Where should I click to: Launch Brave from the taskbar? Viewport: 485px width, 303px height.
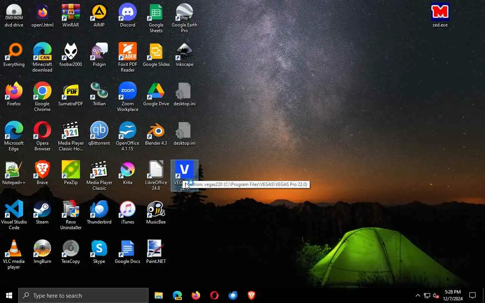(x=252, y=295)
